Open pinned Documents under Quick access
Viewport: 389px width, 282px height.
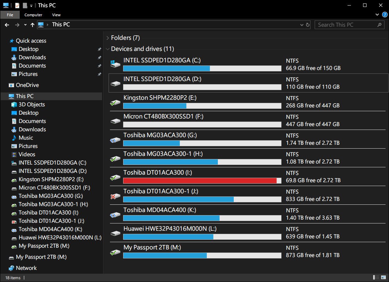(x=32, y=66)
